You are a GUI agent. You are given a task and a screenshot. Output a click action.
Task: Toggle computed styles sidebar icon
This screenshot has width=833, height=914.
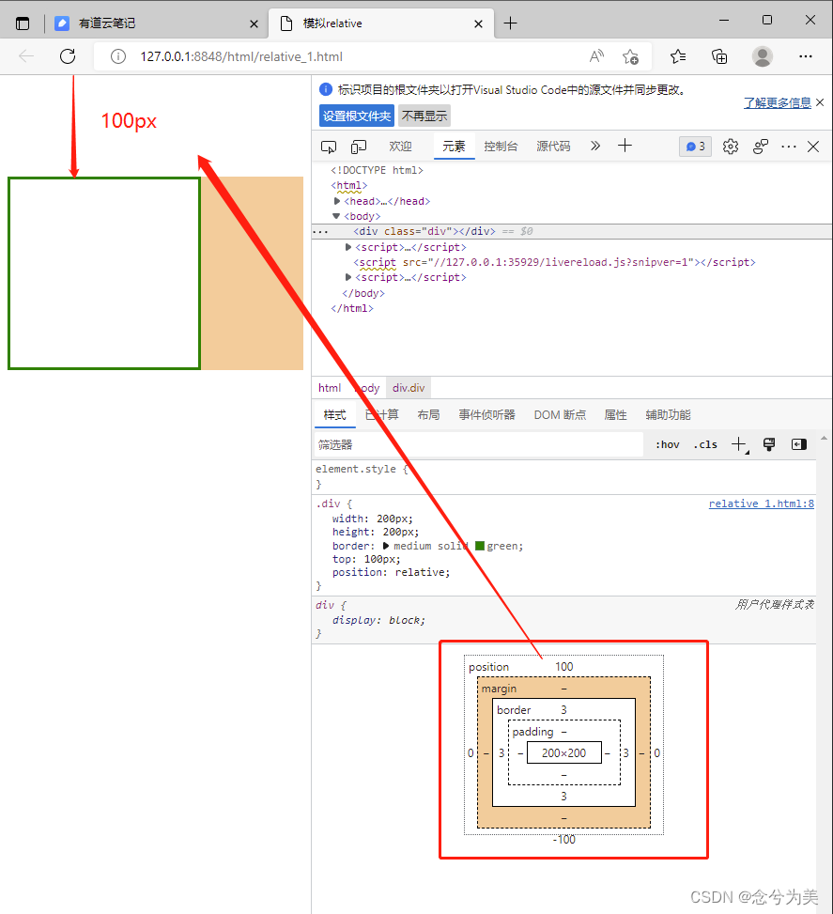point(798,444)
